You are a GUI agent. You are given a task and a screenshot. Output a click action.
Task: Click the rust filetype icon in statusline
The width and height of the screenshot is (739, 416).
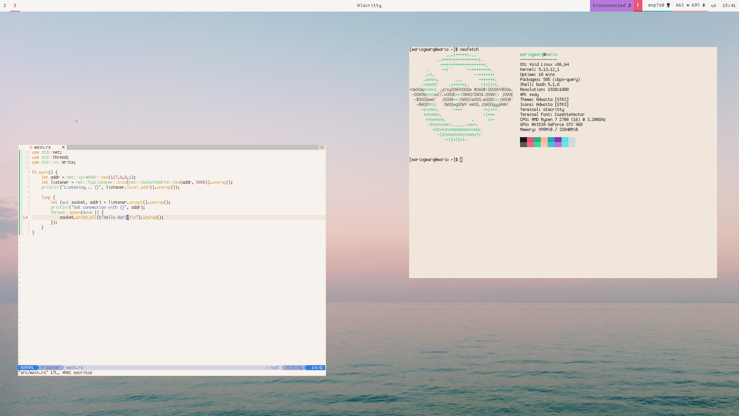click(x=266, y=368)
